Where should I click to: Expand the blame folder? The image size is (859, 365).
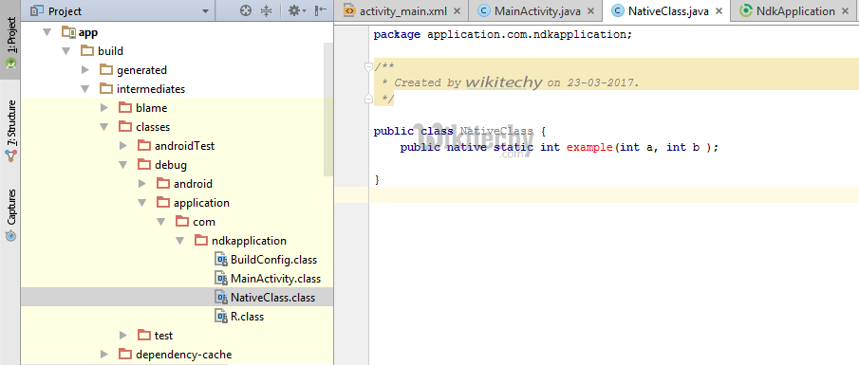pyautogui.click(x=104, y=108)
